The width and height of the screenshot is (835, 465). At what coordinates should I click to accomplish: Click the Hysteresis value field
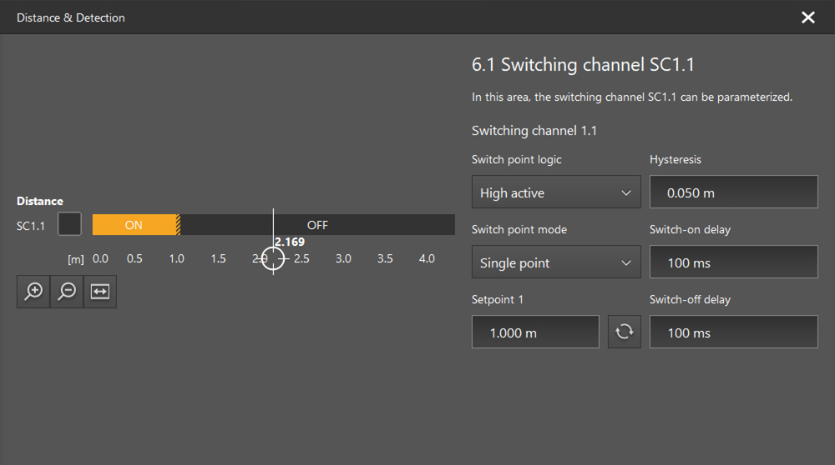point(733,192)
